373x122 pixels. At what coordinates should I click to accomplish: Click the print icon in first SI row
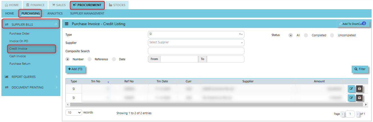point(359,89)
